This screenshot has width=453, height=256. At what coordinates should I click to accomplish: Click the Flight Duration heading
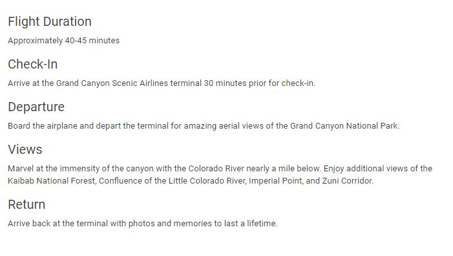point(50,22)
